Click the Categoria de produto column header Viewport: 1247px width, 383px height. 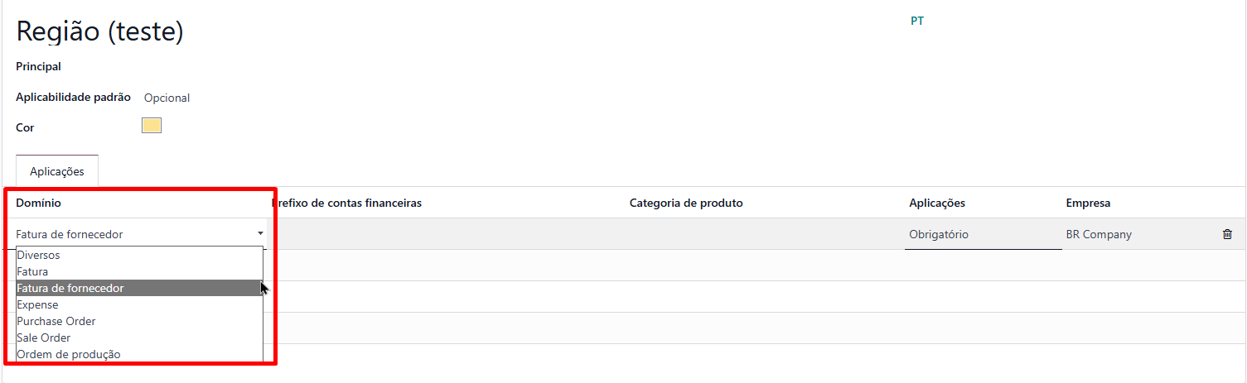click(686, 203)
